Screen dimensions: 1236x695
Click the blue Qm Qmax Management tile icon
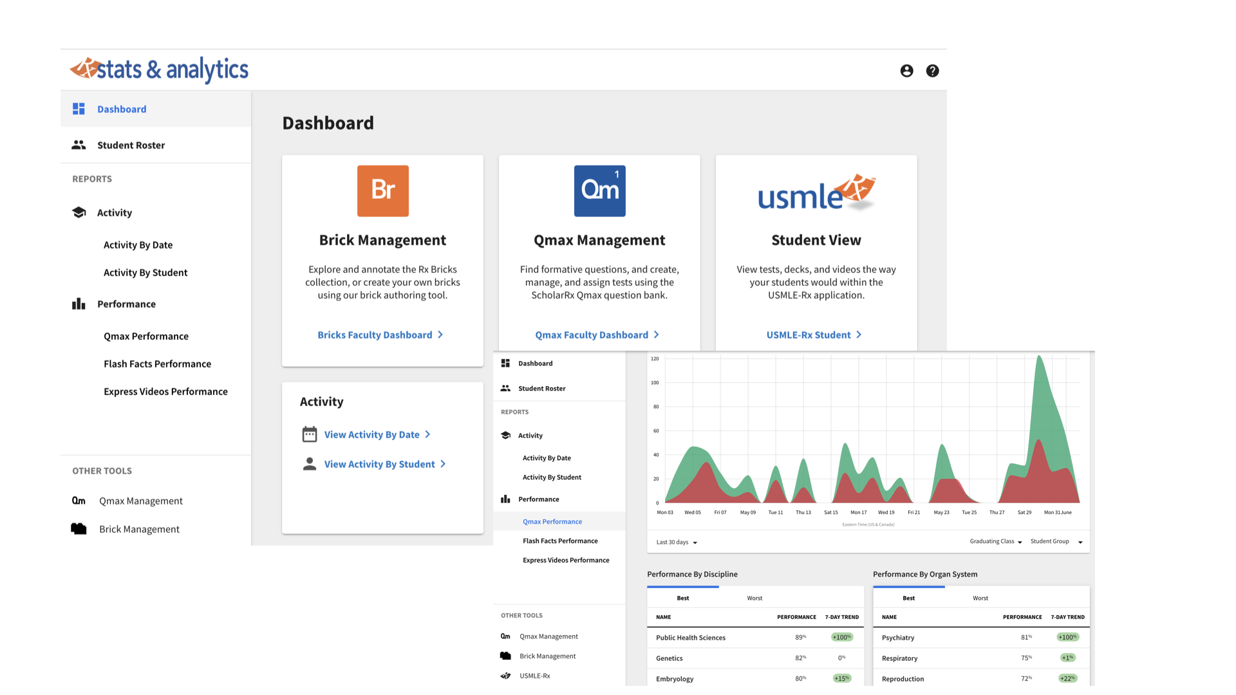click(600, 191)
